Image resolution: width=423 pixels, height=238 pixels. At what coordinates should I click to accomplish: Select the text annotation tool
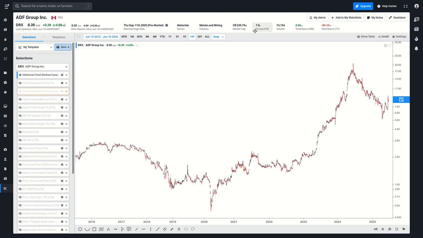point(108,229)
